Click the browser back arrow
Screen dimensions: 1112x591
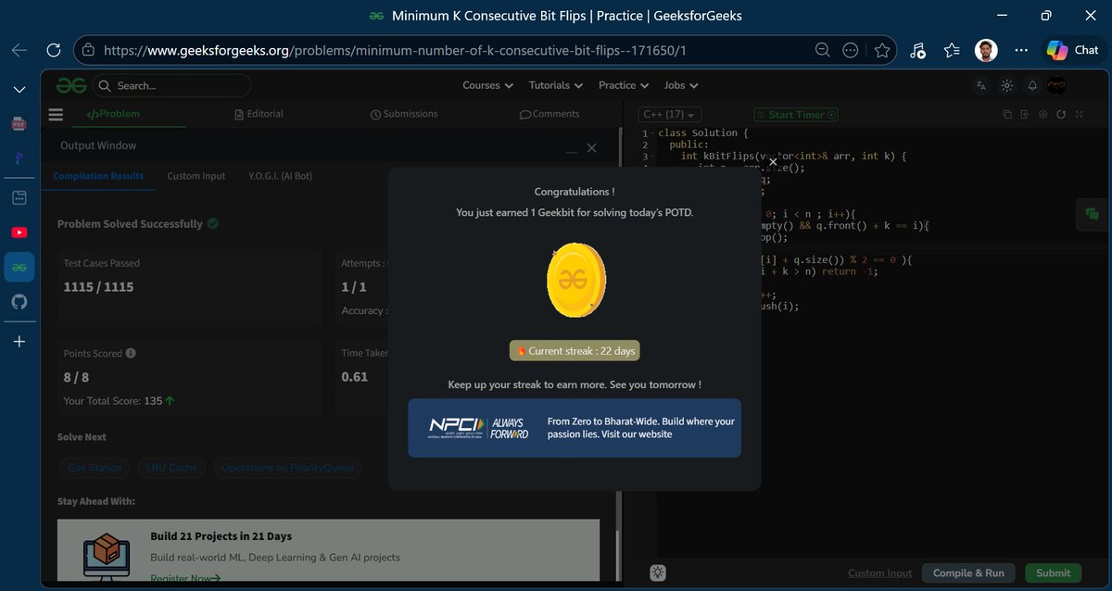(19, 50)
